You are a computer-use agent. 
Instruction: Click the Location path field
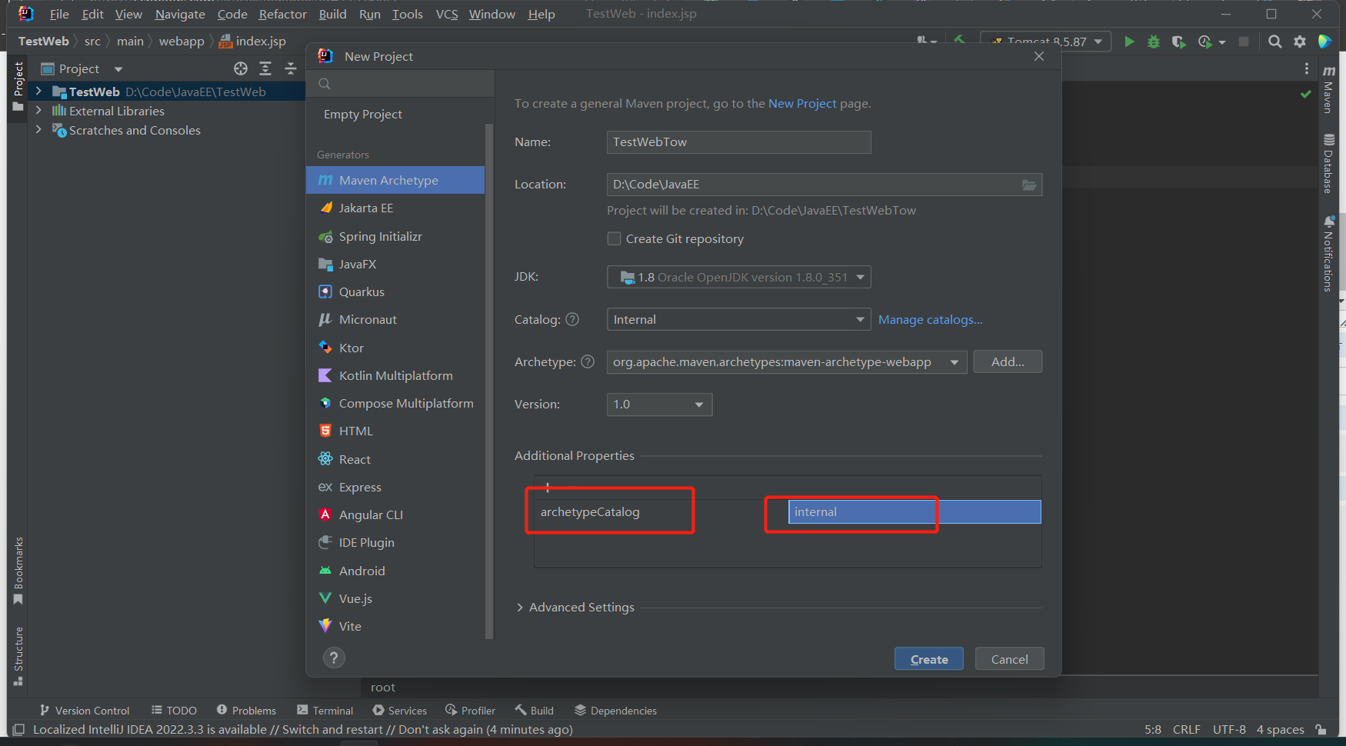click(x=825, y=185)
